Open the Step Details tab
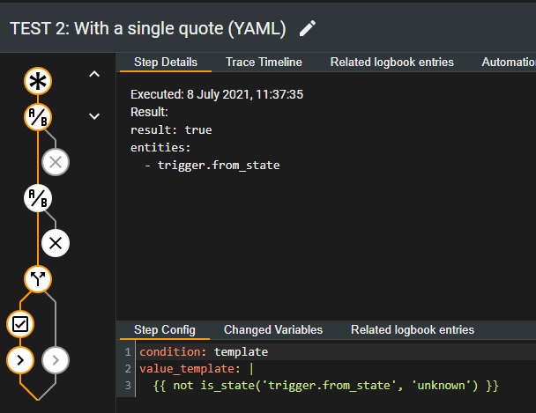This screenshot has width=536, height=413. (x=166, y=63)
